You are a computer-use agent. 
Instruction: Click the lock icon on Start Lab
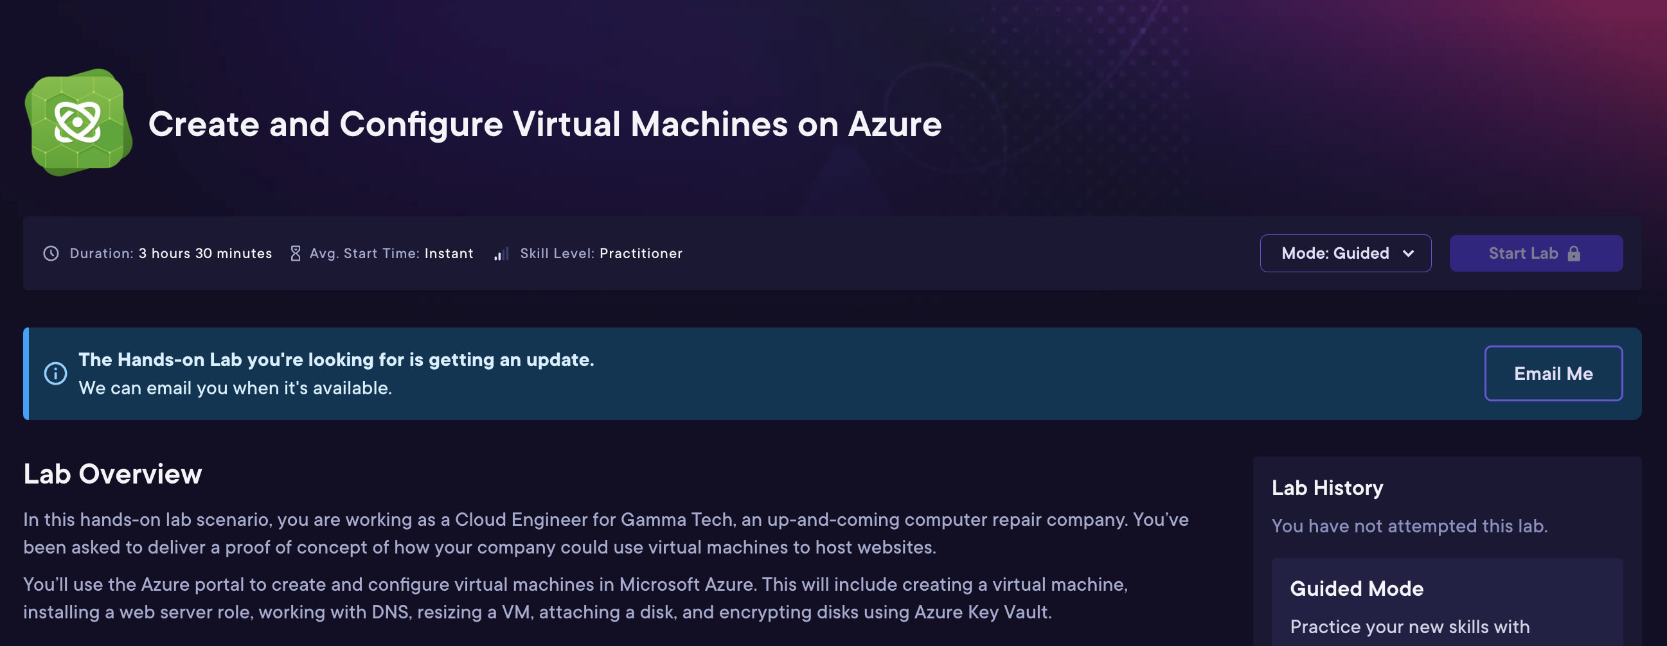coord(1574,254)
